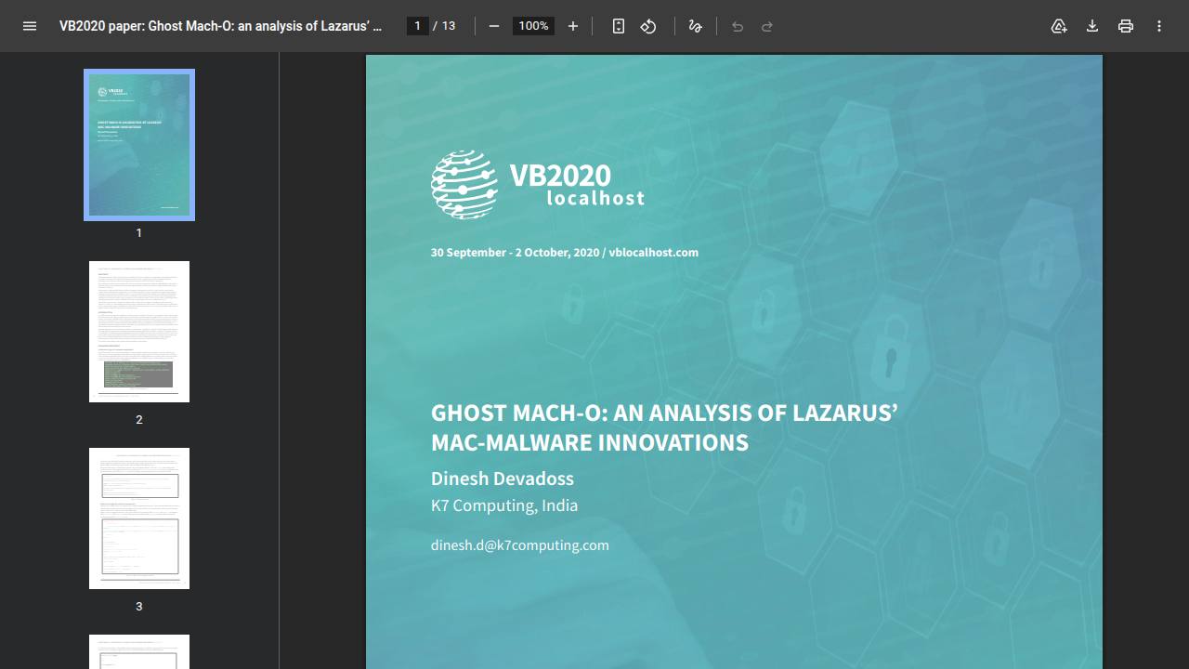The image size is (1189, 669).
Task: Click the K7 Computing, India text
Action: pyautogui.click(x=504, y=505)
